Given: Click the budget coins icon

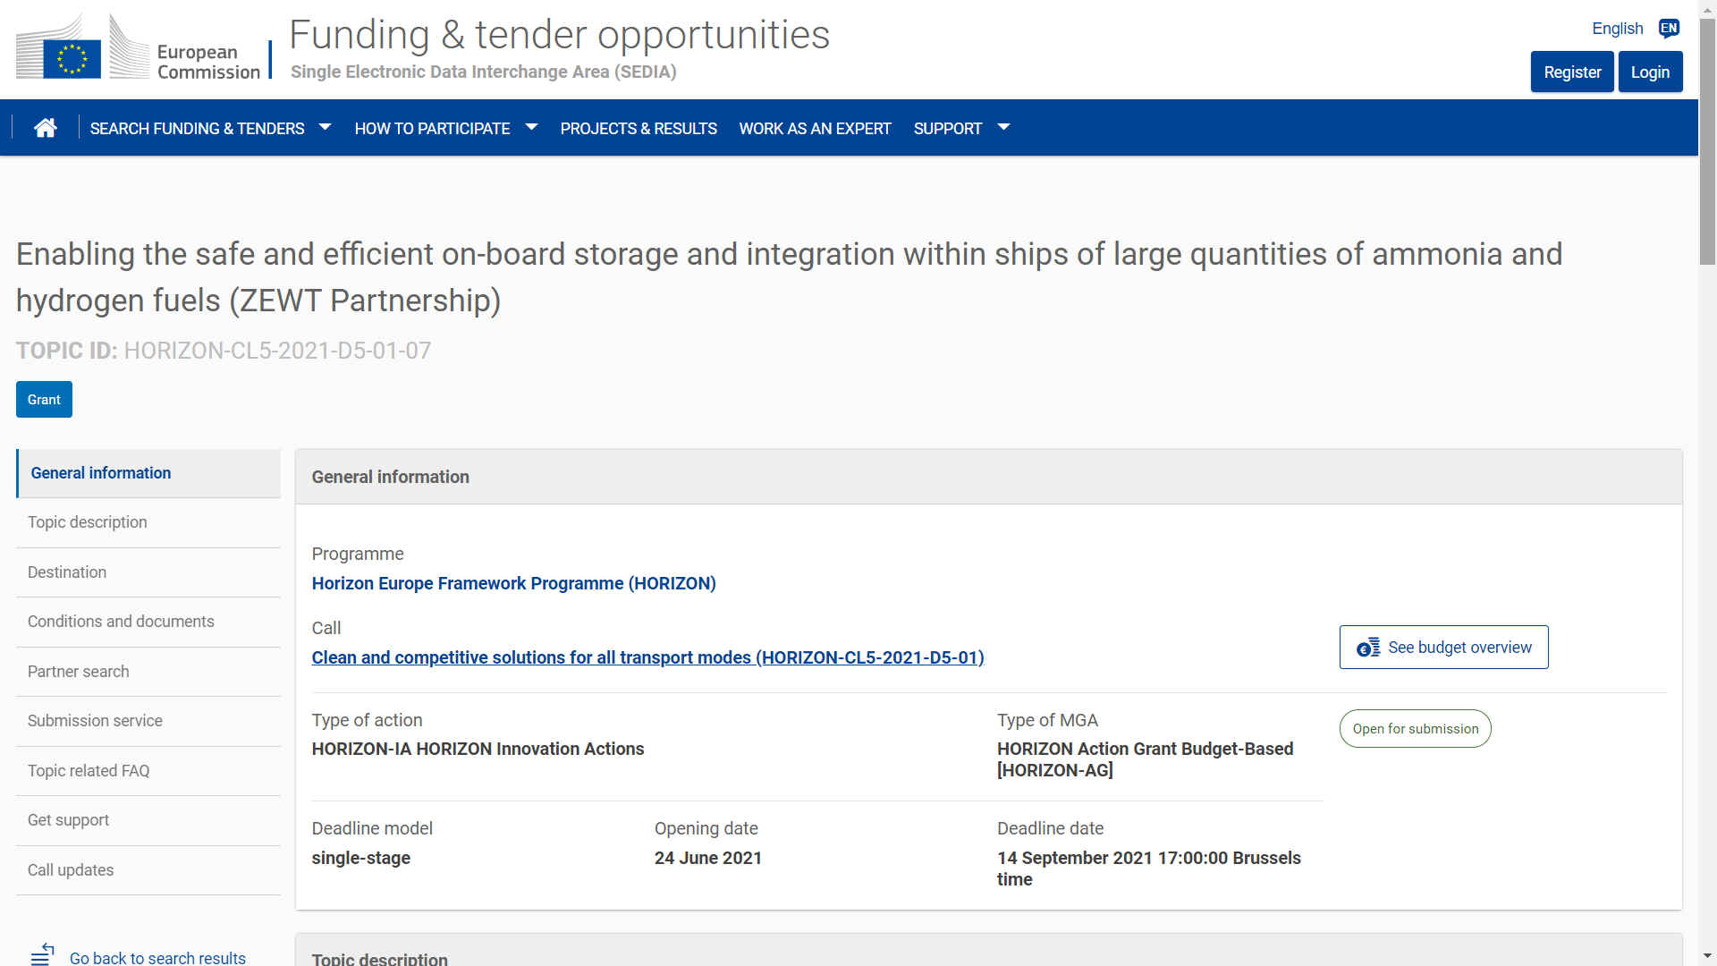Looking at the screenshot, I should click(1368, 648).
